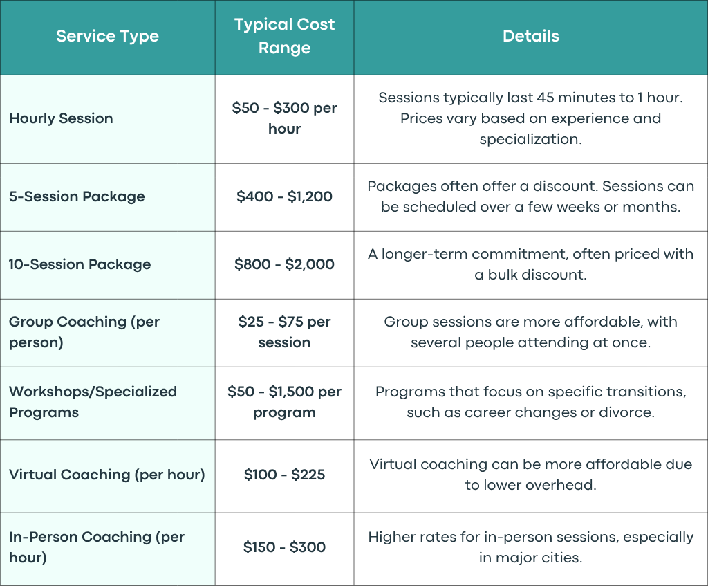708x586 pixels.
Task: Select the Virtual Coaching (per hour) label
Action: click(x=107, y=475)
